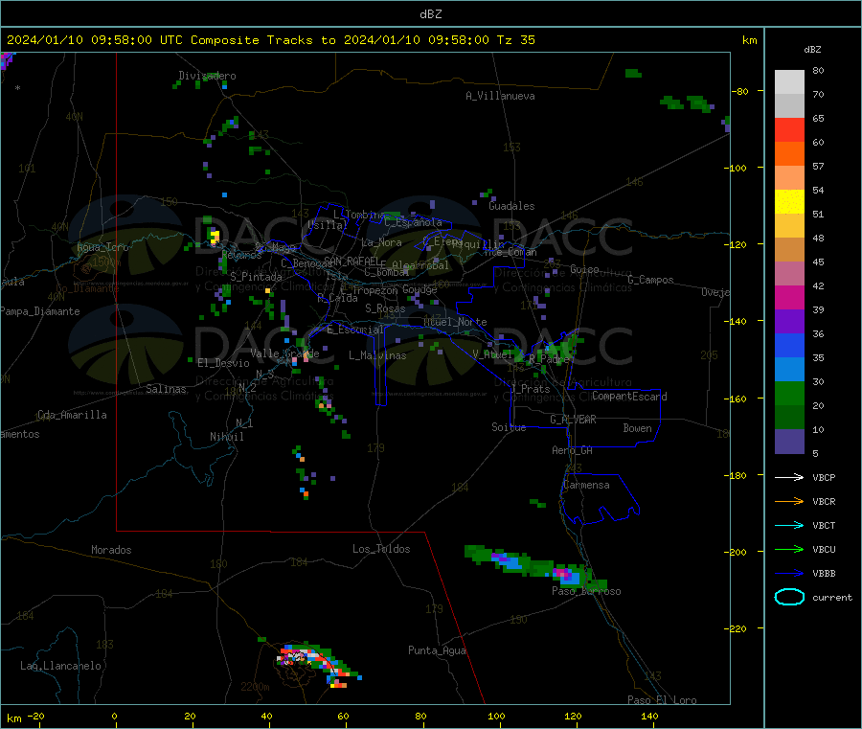This screenshot has width=862, height=729.
Task: Select the bright green 20-30 dBZ swatch
Action: (789, 393)
